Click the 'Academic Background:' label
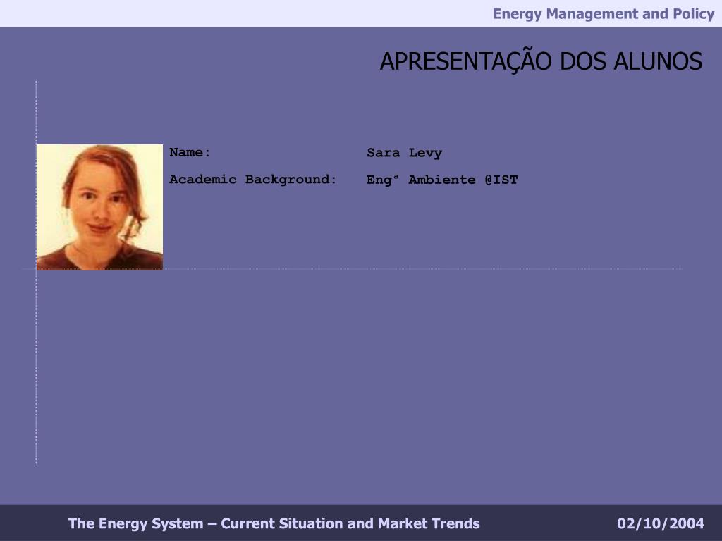 tap(253, 180)
